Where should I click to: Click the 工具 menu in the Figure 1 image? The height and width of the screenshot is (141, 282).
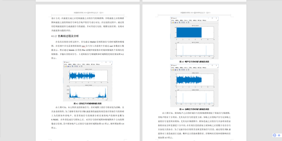tap(83, 64)
